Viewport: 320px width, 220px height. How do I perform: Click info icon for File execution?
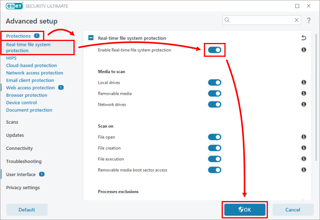click(304, 159)
